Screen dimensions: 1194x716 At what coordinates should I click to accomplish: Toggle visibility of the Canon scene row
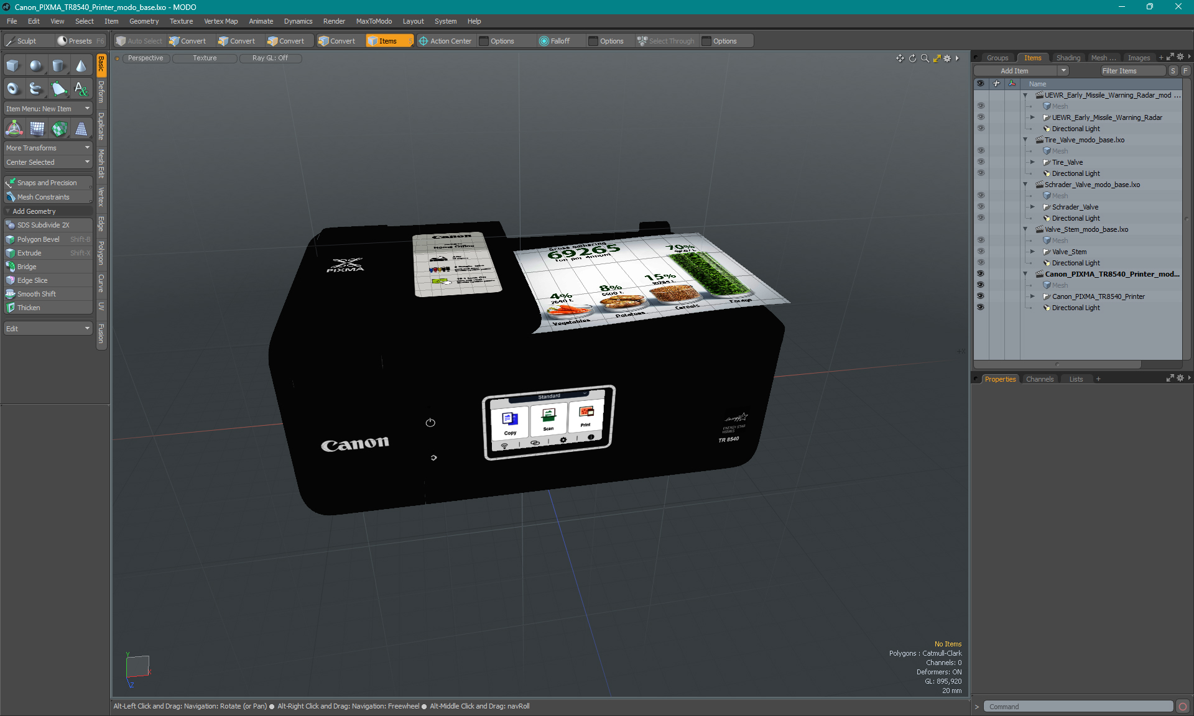pos(981,274)
